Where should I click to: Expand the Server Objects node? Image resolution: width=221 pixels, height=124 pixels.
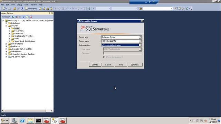click(x=6, y=44)
